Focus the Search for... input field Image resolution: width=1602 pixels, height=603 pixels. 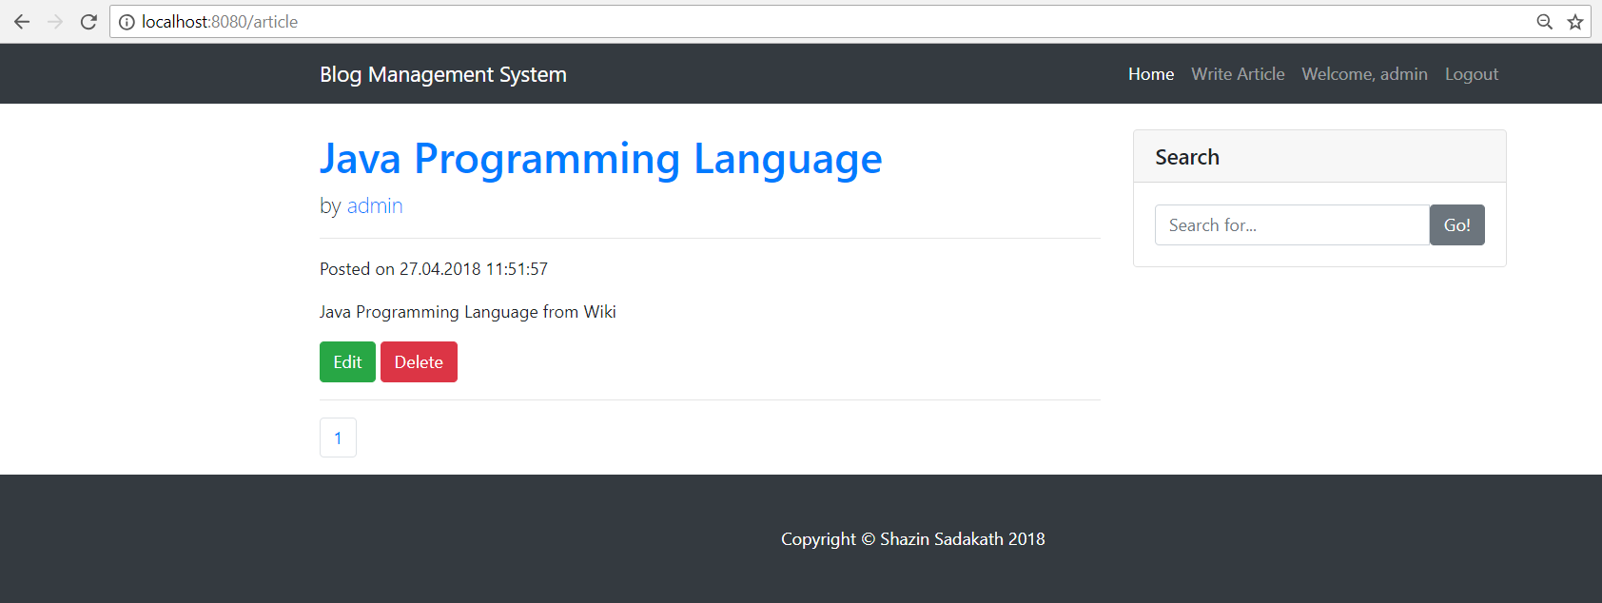pyautogui.click(x=1292, y=225)
